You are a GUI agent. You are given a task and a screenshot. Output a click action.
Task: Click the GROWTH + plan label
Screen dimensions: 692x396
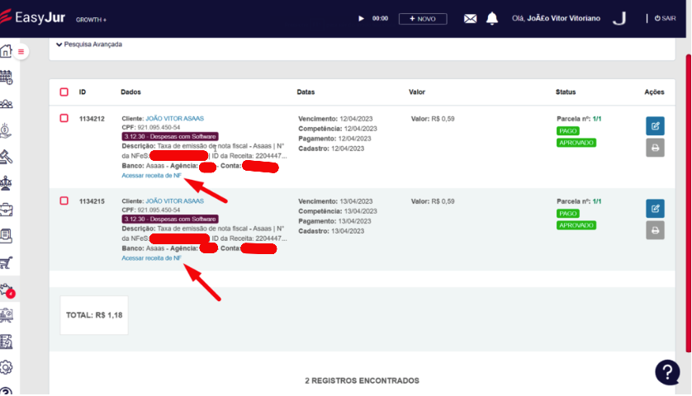[91, 20]
